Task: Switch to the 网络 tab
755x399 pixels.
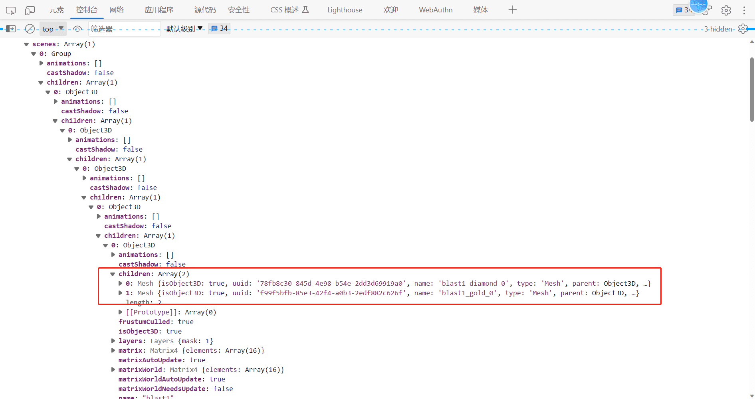Action: click(117, 10)
